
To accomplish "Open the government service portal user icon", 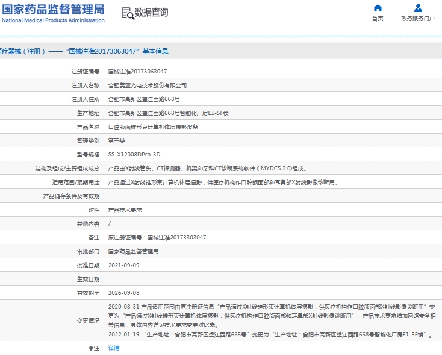I will coord(418,8).
